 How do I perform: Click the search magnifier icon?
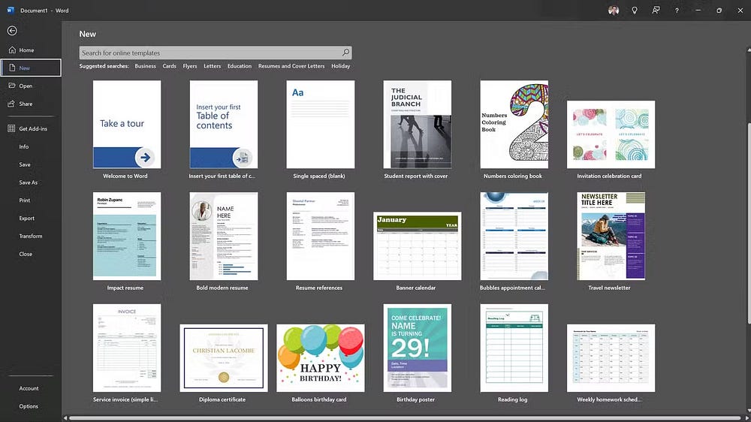pyautogui.click(x=345, y=53)
